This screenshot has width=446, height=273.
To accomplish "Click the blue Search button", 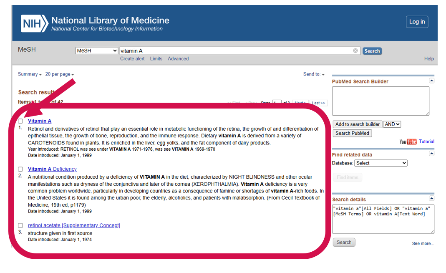I will [x=372, y=51].
